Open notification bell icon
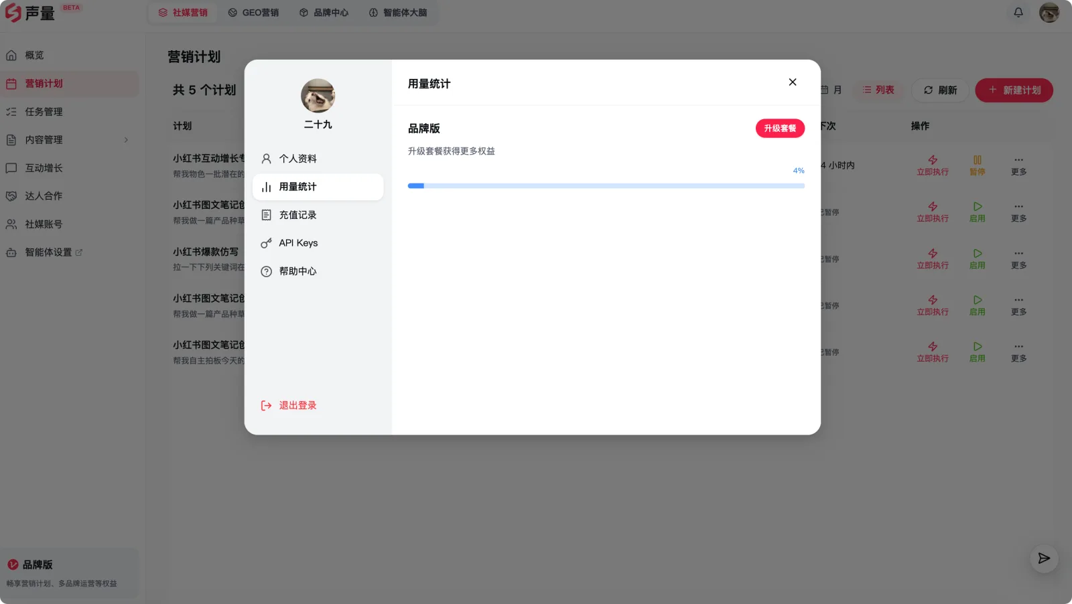 (x=1018, y=13)
